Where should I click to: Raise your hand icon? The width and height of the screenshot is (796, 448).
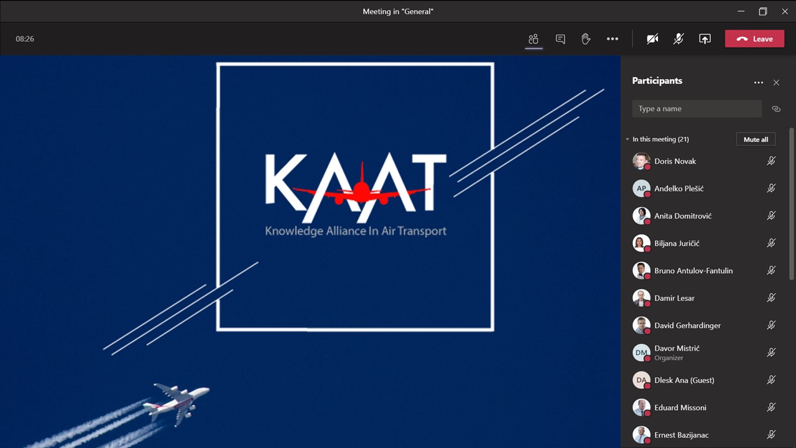586,39
